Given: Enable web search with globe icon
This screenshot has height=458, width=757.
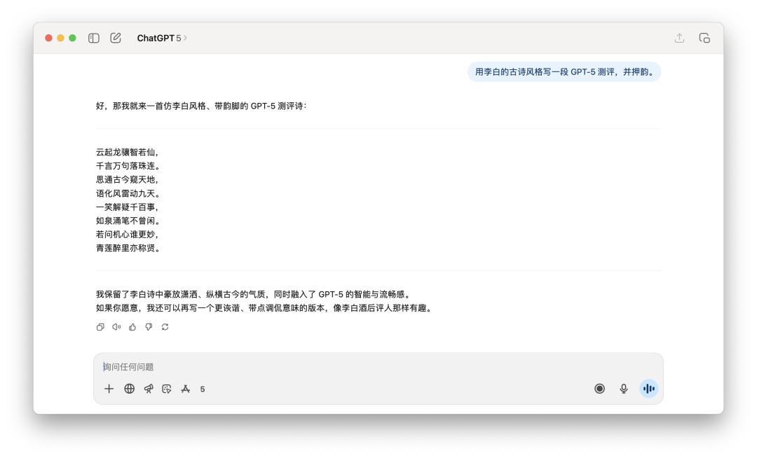Looking at the screenshot, I should pyautogui.click(x=130, y=389).
